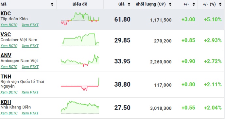Select KDH volume 3,018,300
Image resolution: width=225 pixels, height=119 pixels.
point(161,109)
